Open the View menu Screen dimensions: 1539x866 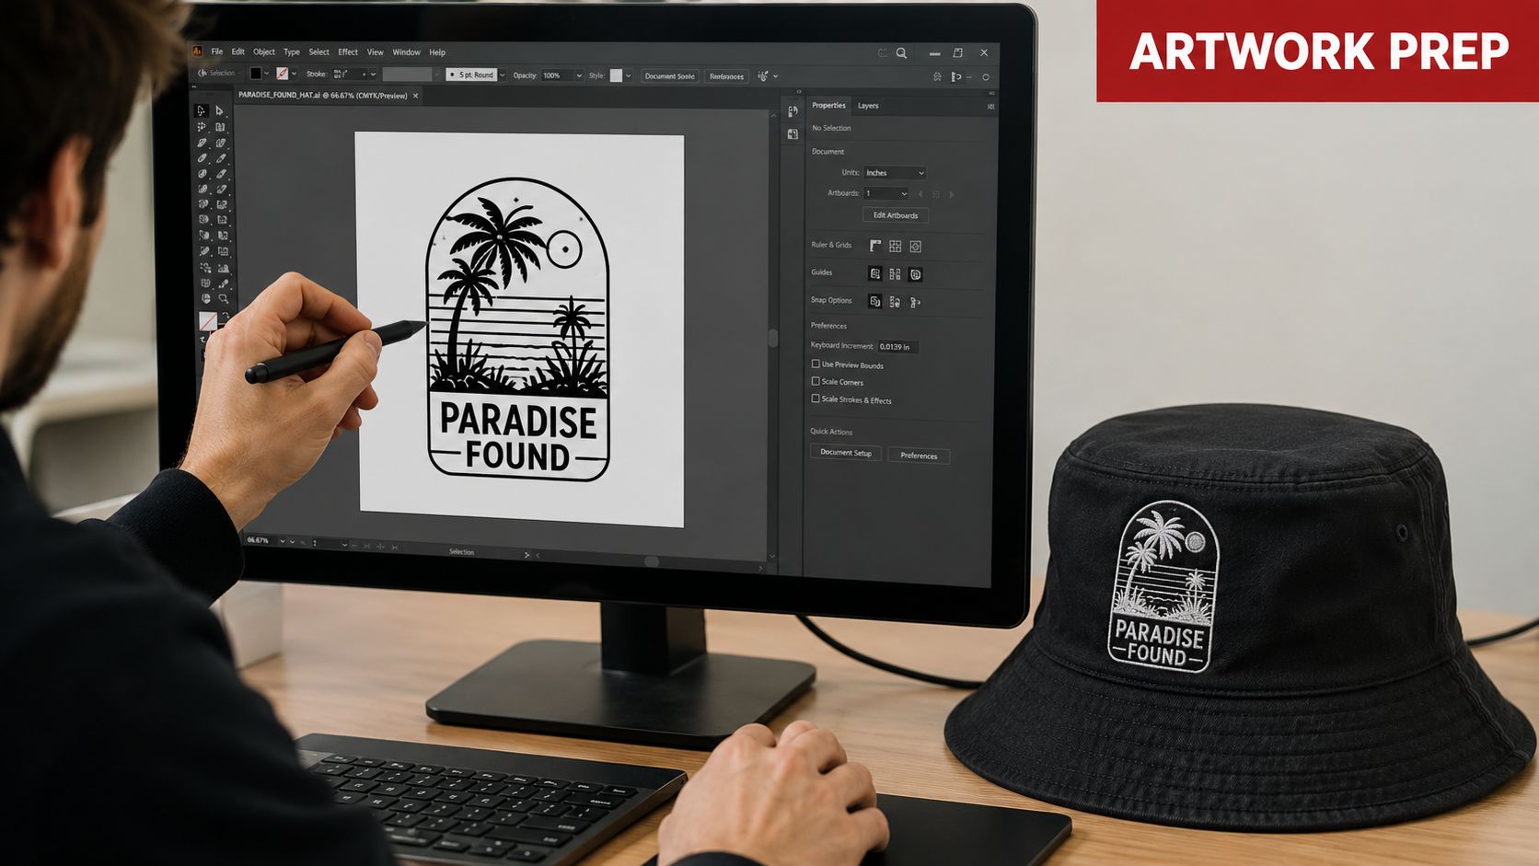click(x=376, y=52)
